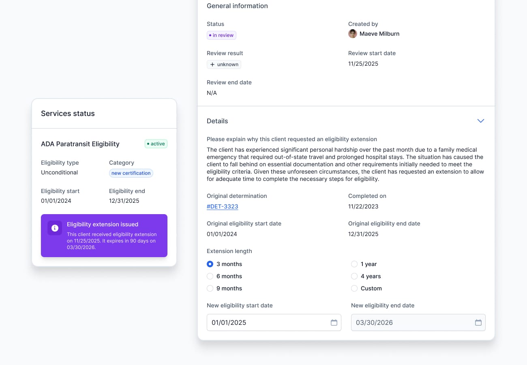Click Review start date value 11/25/2025

tap(363, 64)
